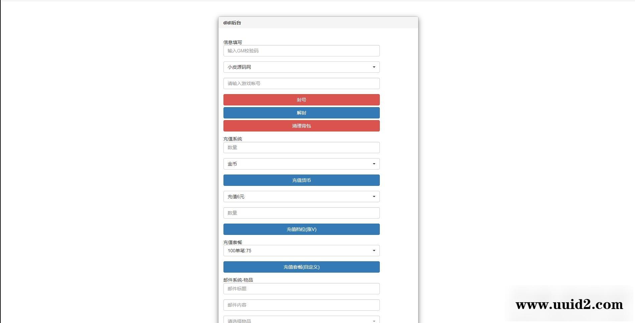The height and width of the screenshot is (323, 635).
Task: Select the 请输入游戏帐号 account input field
Action: [x=301, y=83]
